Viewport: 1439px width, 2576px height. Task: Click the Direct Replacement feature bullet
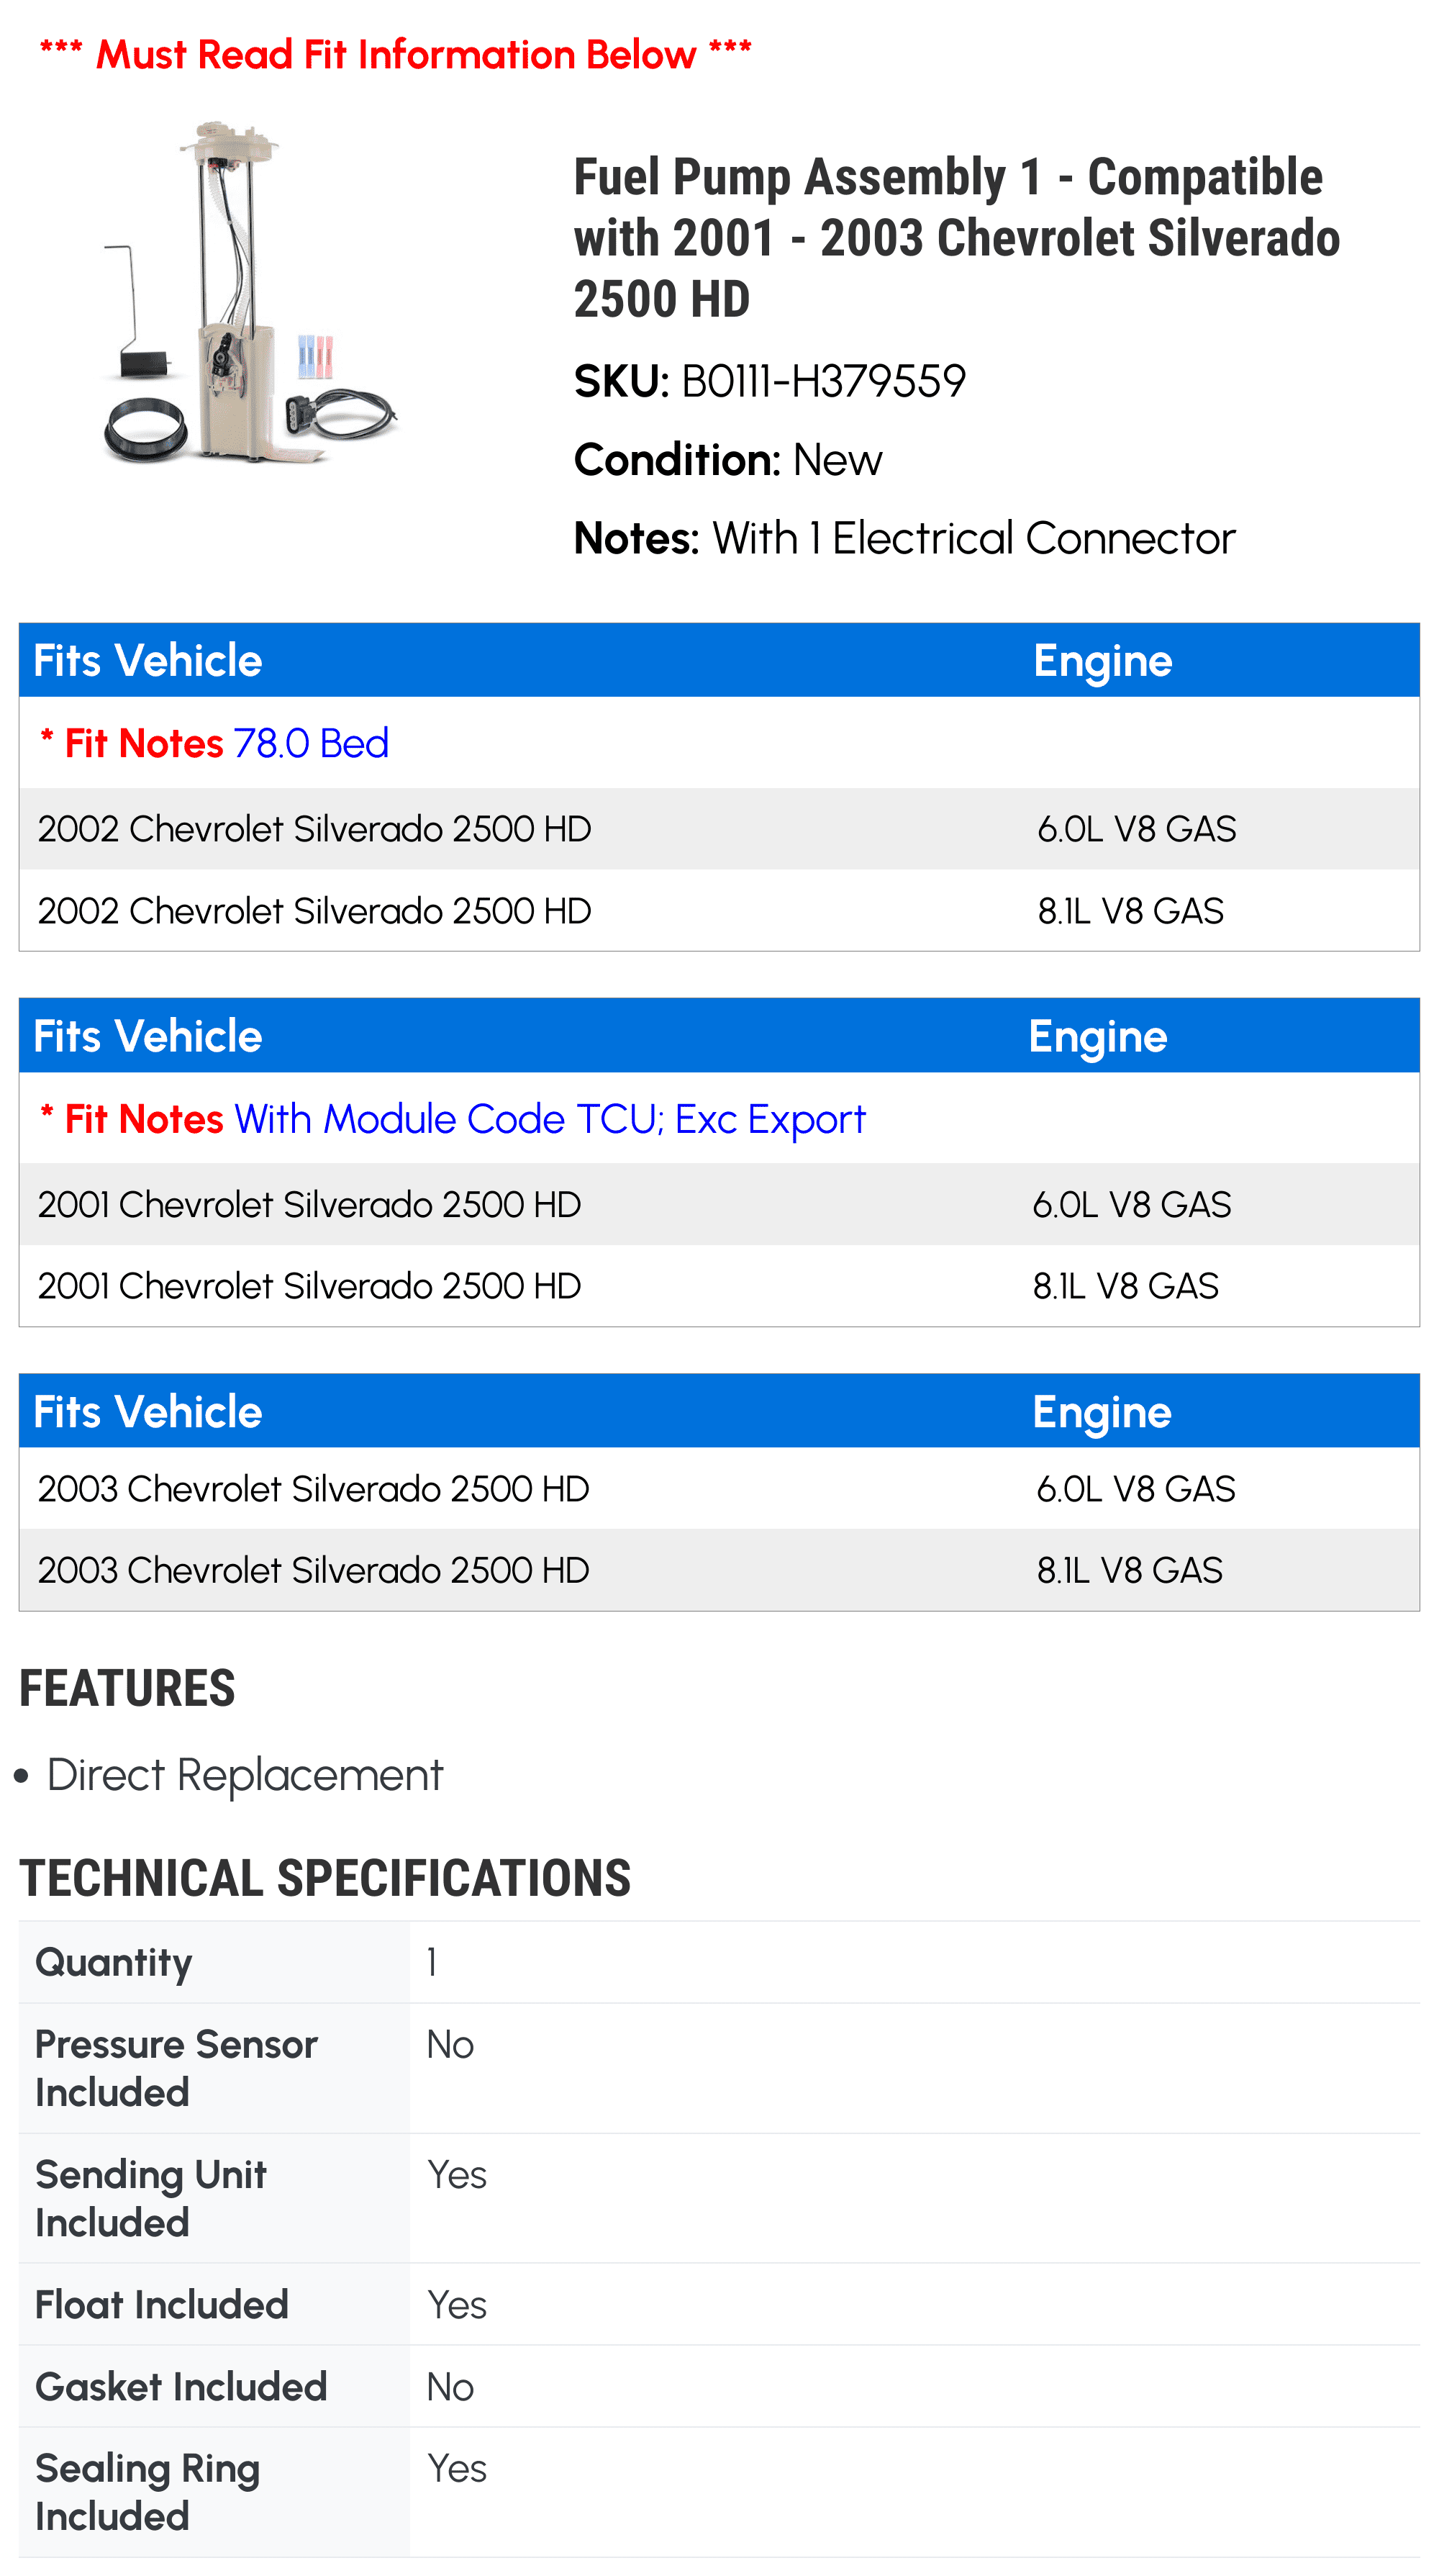[x=244, y=1775]
